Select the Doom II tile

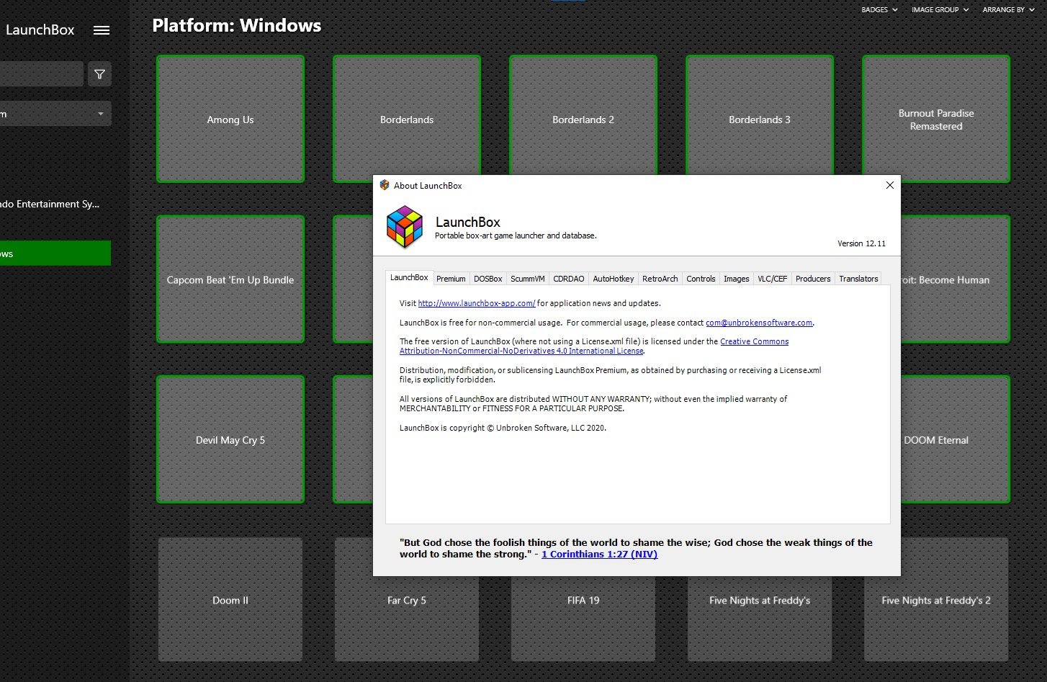pyautogui.click(x=230, y=600)
